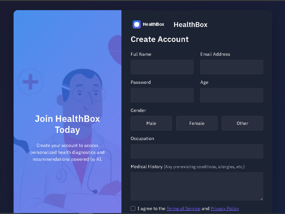
Task: Click the large HealthBox heading text
Action: (190, 25)
